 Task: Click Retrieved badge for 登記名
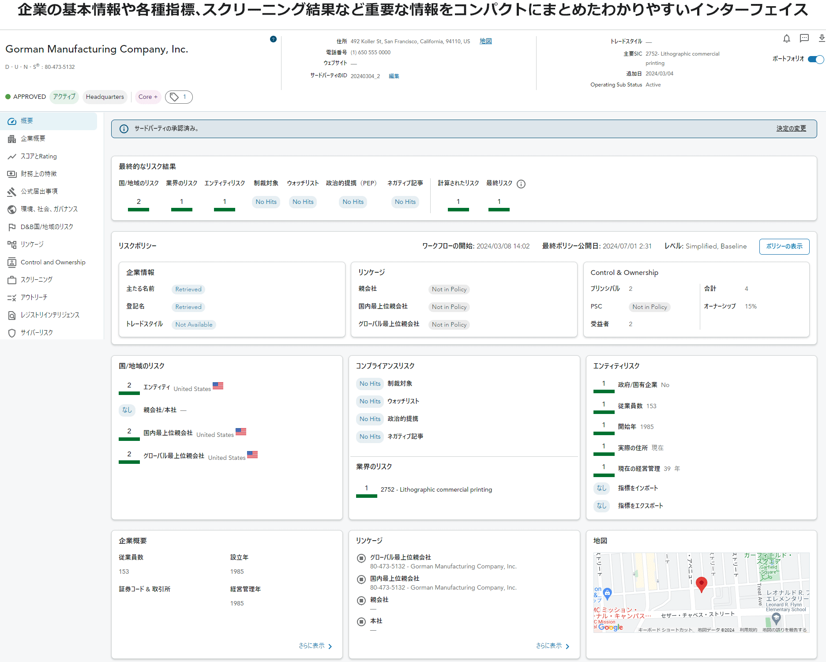[188, 307]
